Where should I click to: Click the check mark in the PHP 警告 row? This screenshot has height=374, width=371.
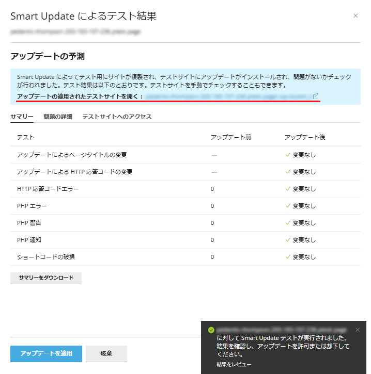tap(288, 223)
